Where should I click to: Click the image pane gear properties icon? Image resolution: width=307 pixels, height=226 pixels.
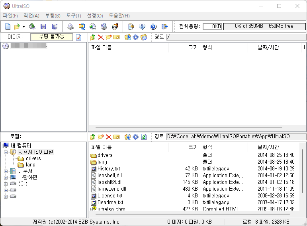pyautogui.click(x=136, y=37)
